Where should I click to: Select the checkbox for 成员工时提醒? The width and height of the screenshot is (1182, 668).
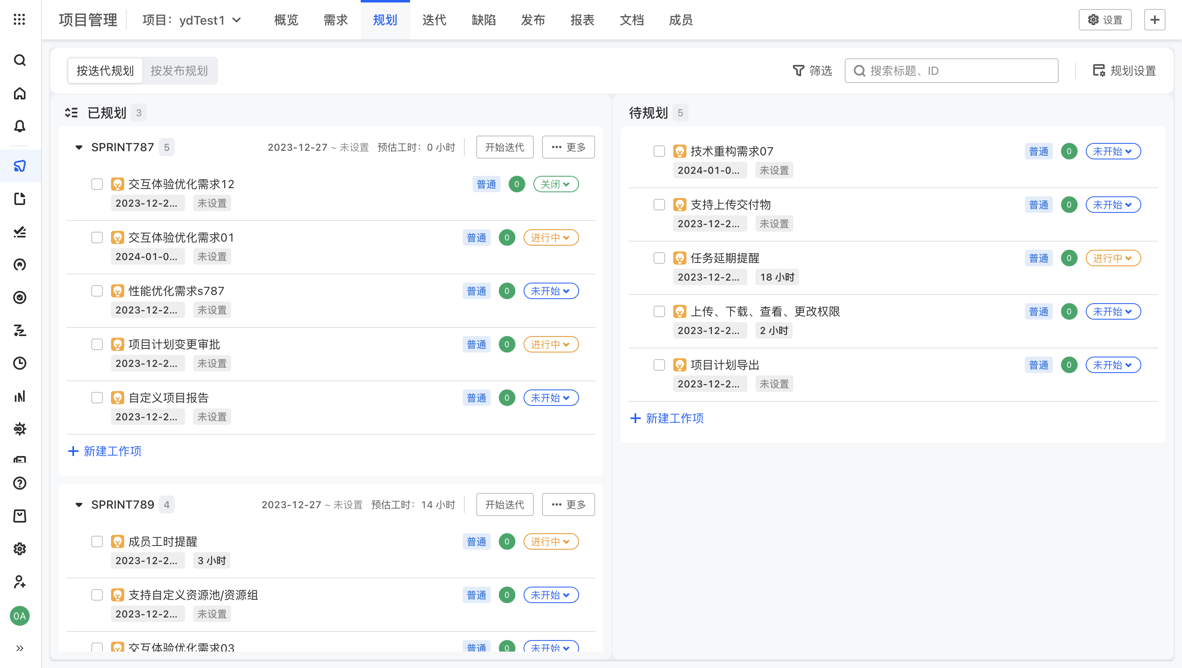click(x=97, y=541)
